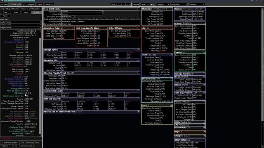This screenshot has width=264, height=148.
Task: Open the Calculation Mode dropdown
Action: pyautogui.click(x=69, y=16)
